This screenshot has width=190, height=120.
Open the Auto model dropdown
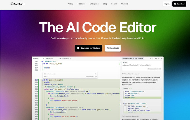pos(45,76)
